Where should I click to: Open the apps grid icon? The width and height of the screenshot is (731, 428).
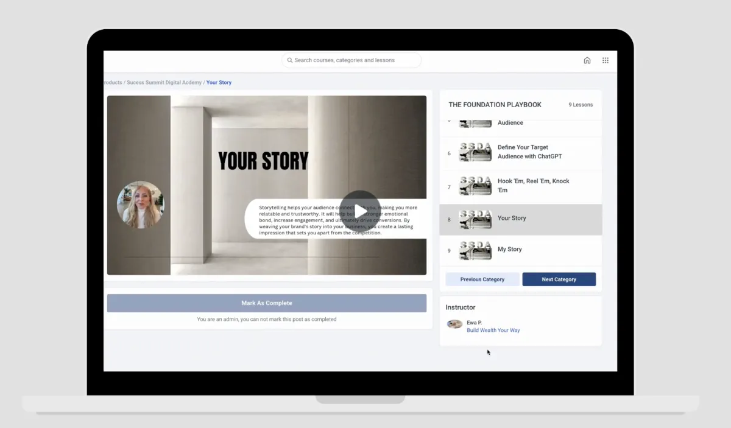[x=606, y=60]
